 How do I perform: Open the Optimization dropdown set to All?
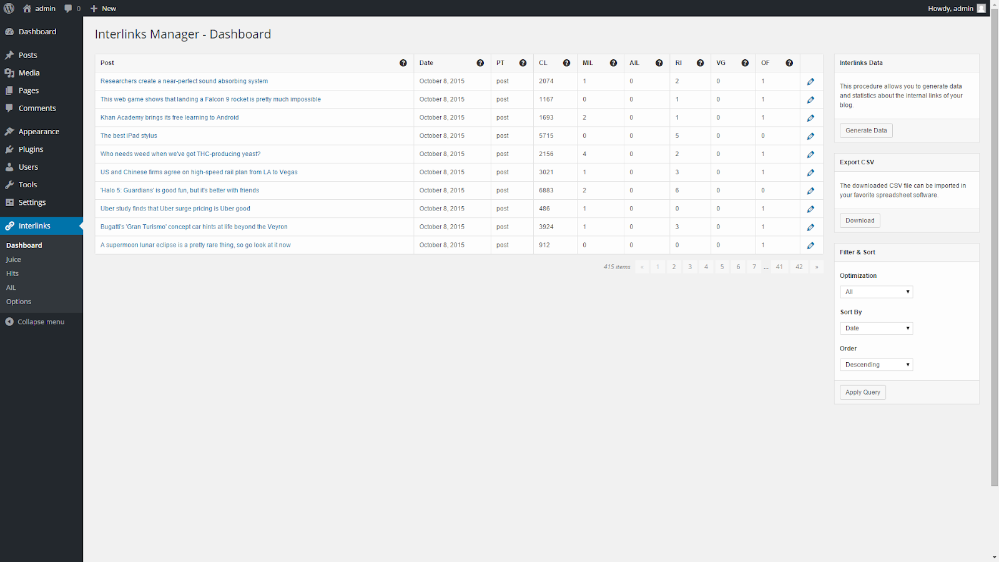(x=876, y=292)
